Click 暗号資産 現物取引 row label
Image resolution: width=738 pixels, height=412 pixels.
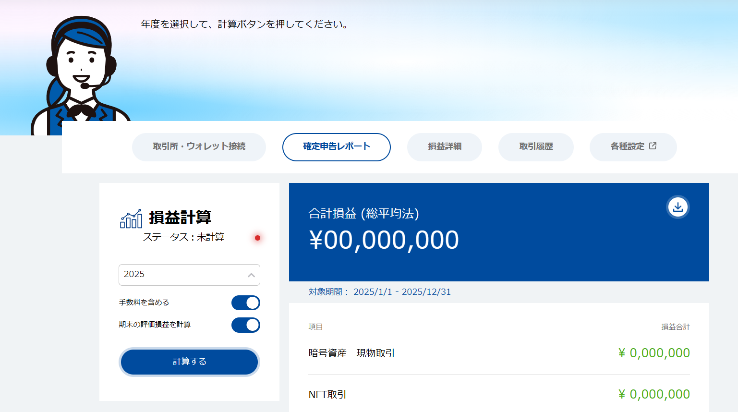[x=351, y=353]
